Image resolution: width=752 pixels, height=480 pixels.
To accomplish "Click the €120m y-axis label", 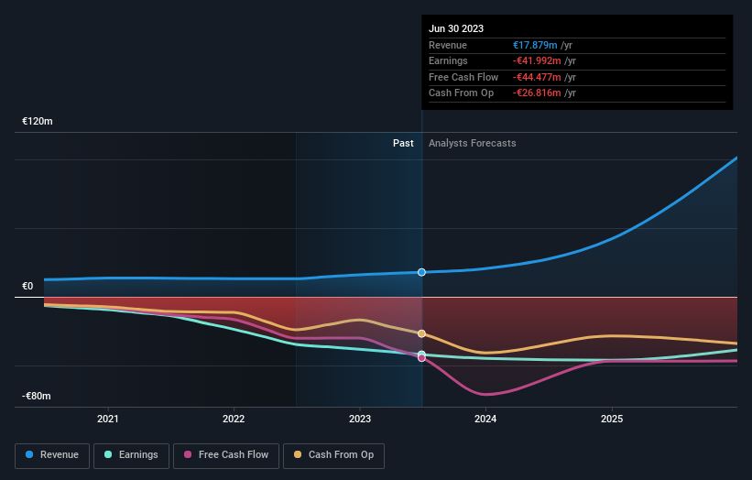I will click(x=38, y=121).
